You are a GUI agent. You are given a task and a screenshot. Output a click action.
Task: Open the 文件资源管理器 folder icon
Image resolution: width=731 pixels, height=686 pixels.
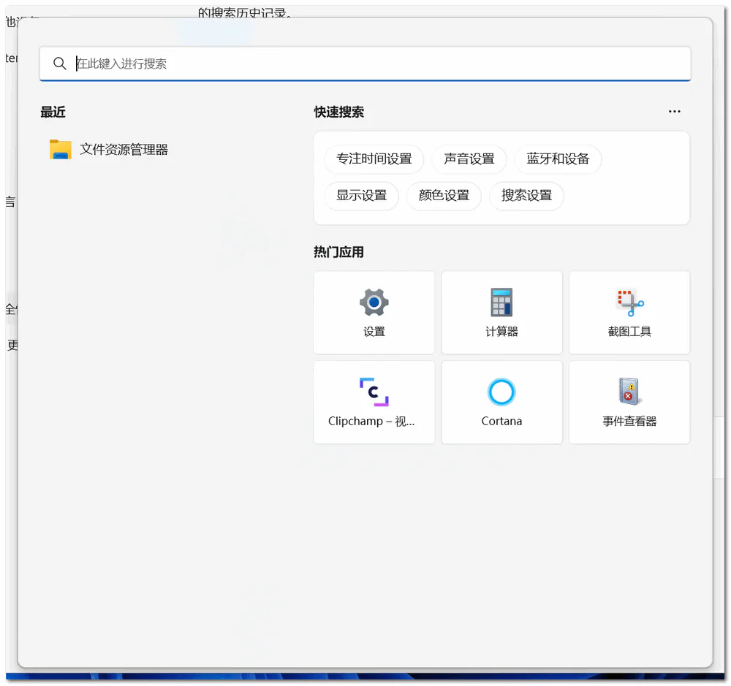pos(61,150)
